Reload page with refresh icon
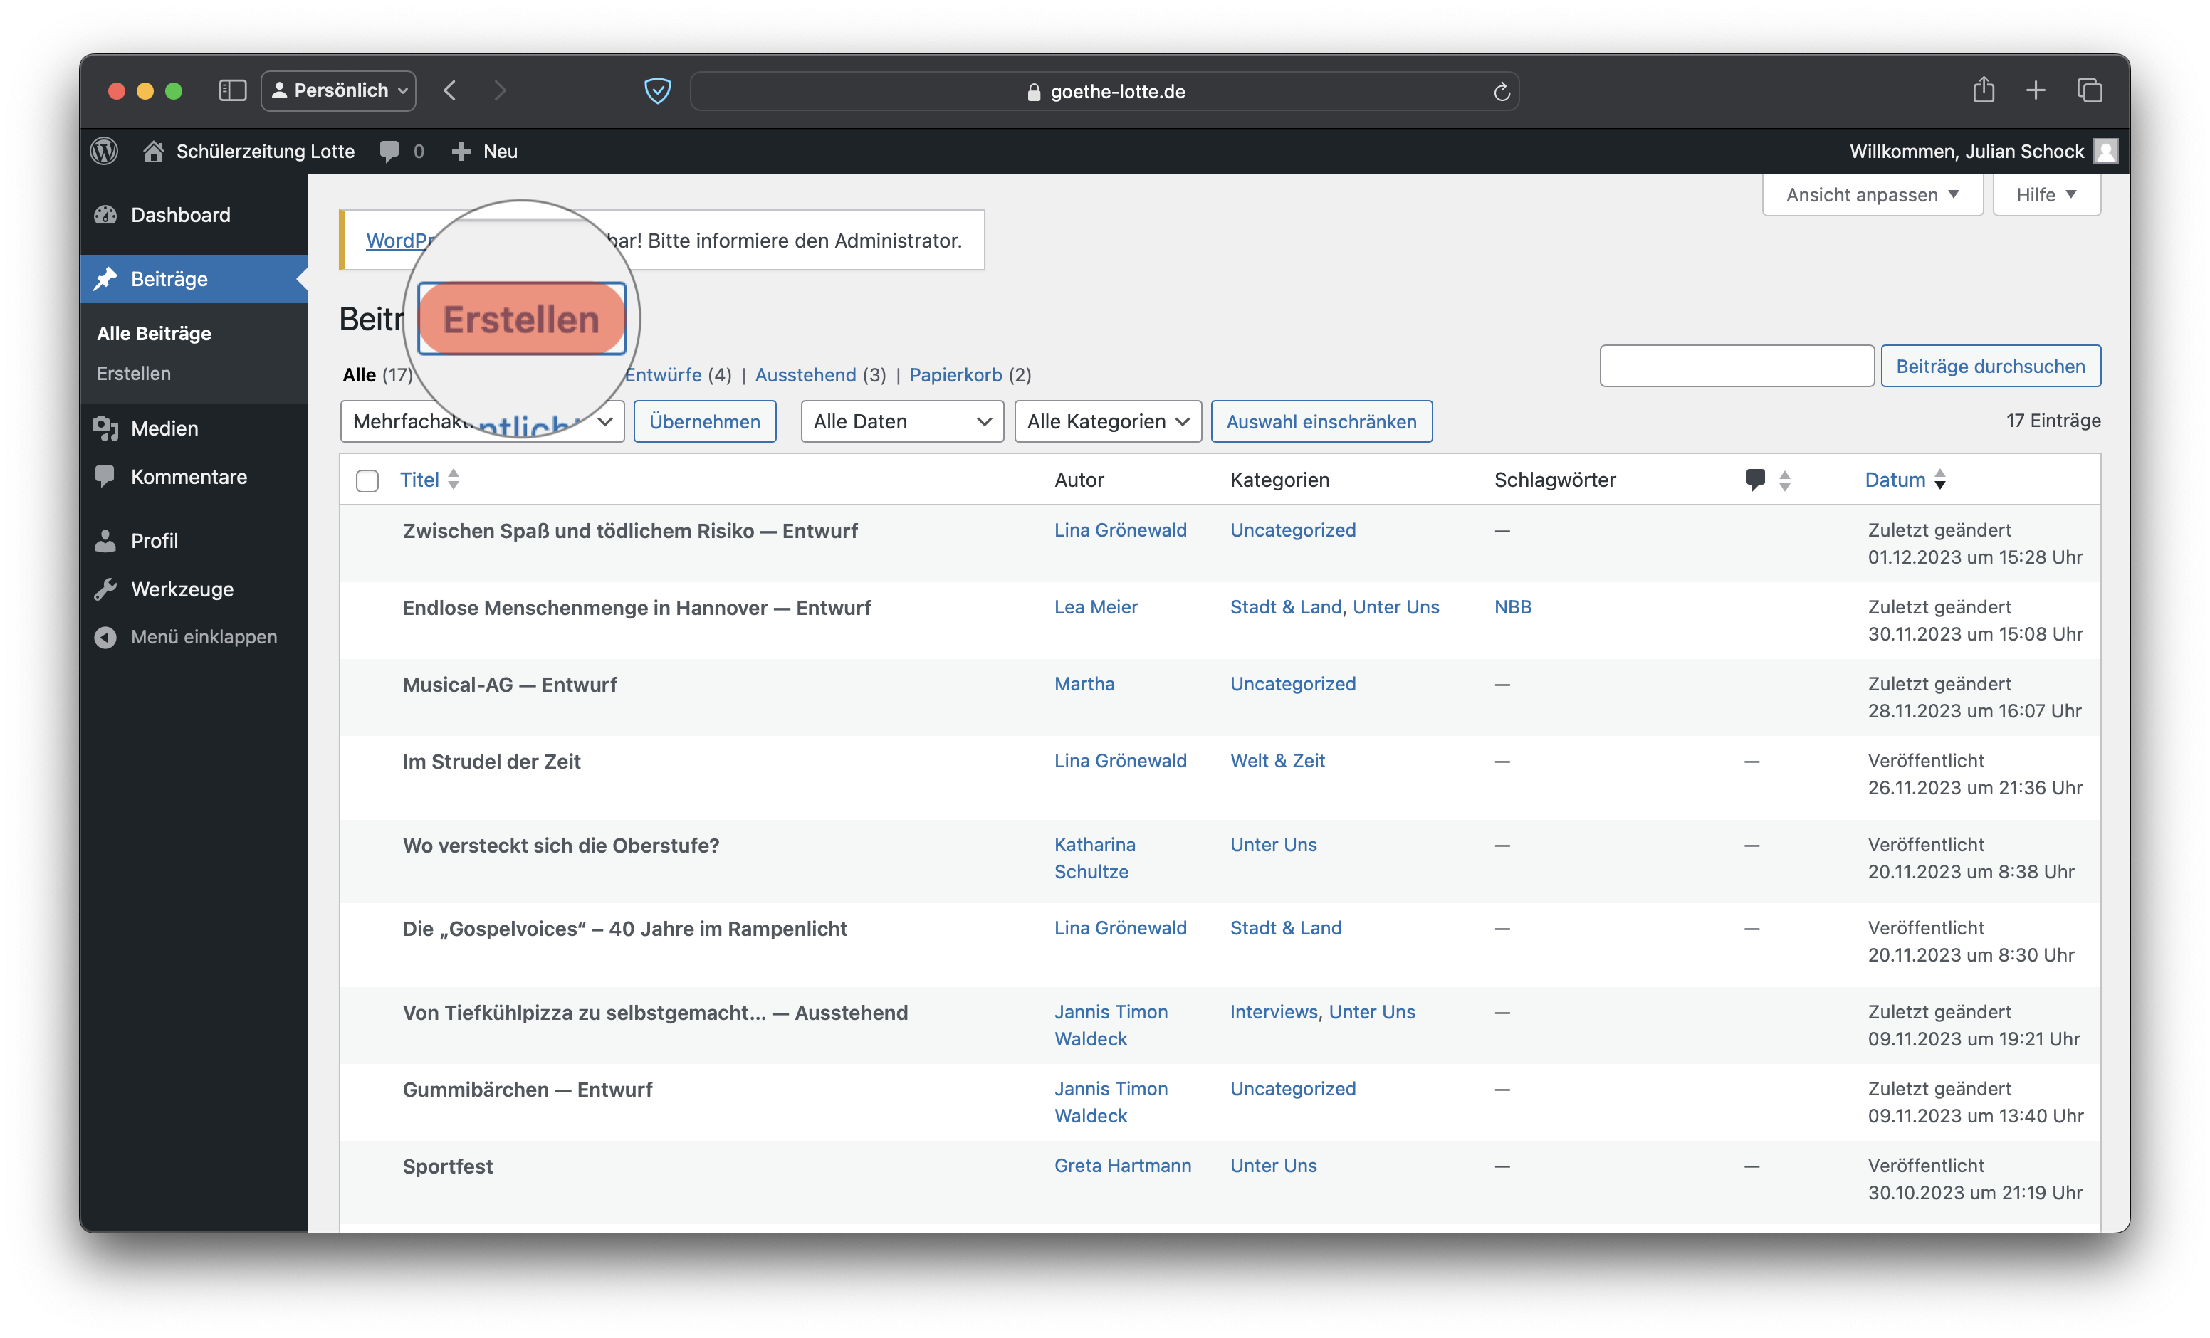Screen dimensions: 2210x1338 point(1502,92)
